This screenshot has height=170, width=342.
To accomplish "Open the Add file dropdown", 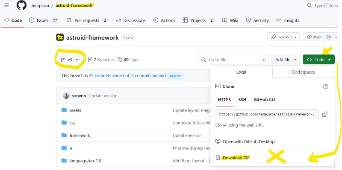I will 286,60.
